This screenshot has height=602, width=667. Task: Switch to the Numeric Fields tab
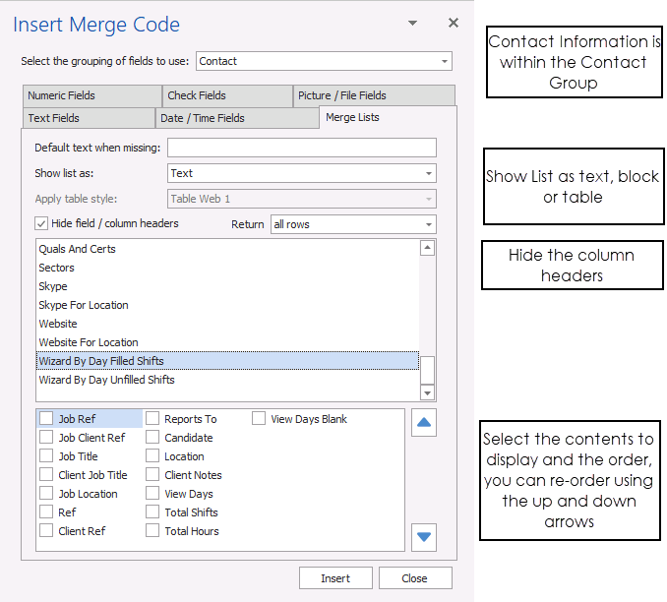coord(91,95)
